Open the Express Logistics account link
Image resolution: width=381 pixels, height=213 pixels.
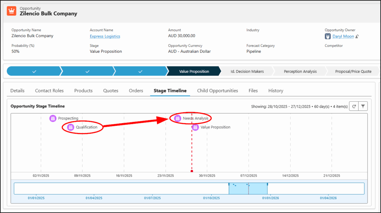coord(105,36)
